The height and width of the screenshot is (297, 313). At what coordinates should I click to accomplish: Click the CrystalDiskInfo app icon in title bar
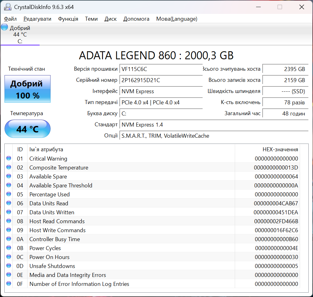(8, 7)
